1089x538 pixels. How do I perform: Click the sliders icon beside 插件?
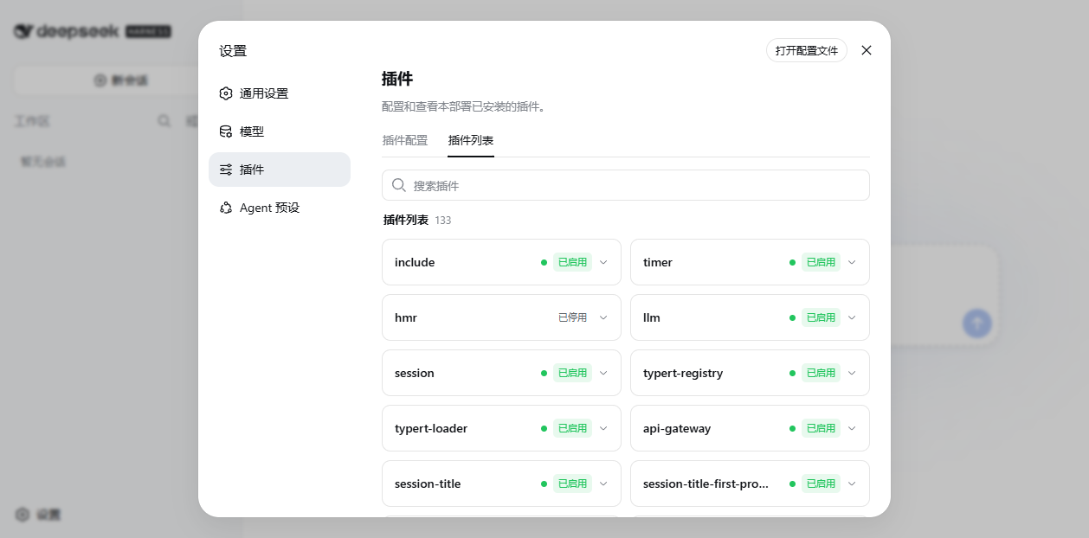click(226, 170)
